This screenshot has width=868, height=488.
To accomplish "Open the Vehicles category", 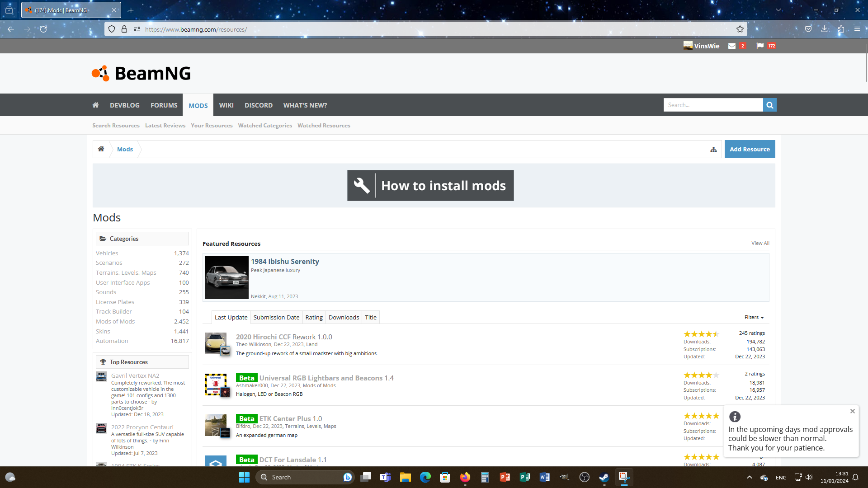I will (x=107, y=253).
